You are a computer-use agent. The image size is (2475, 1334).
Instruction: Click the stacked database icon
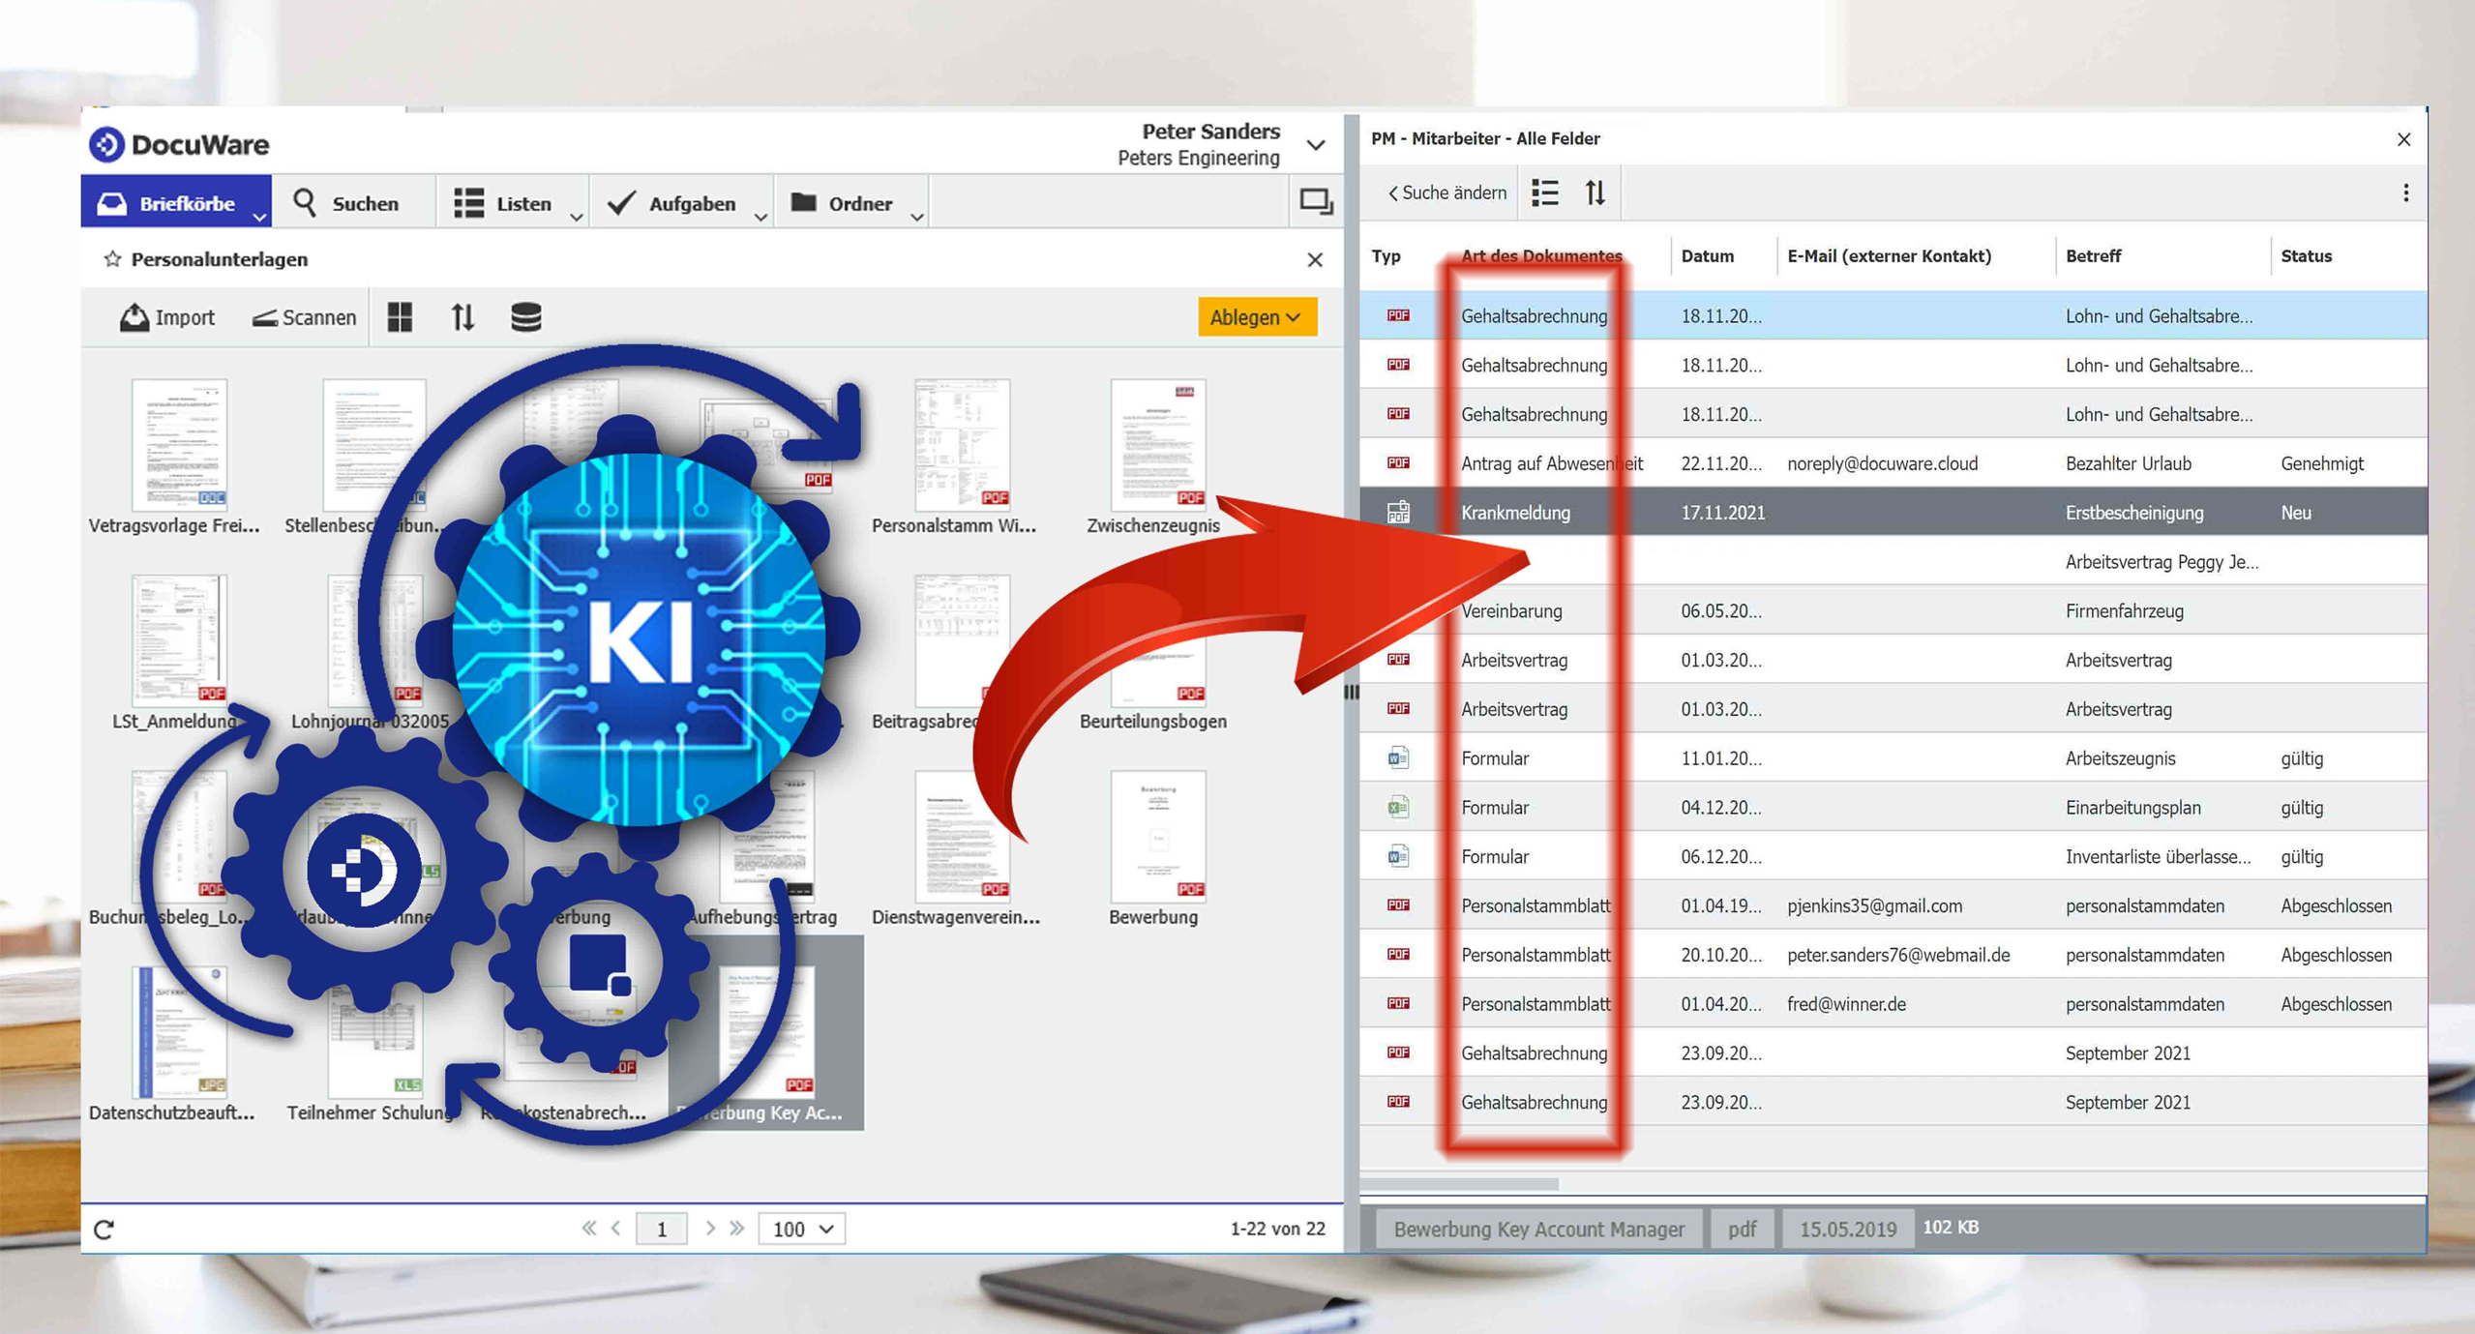525,317
